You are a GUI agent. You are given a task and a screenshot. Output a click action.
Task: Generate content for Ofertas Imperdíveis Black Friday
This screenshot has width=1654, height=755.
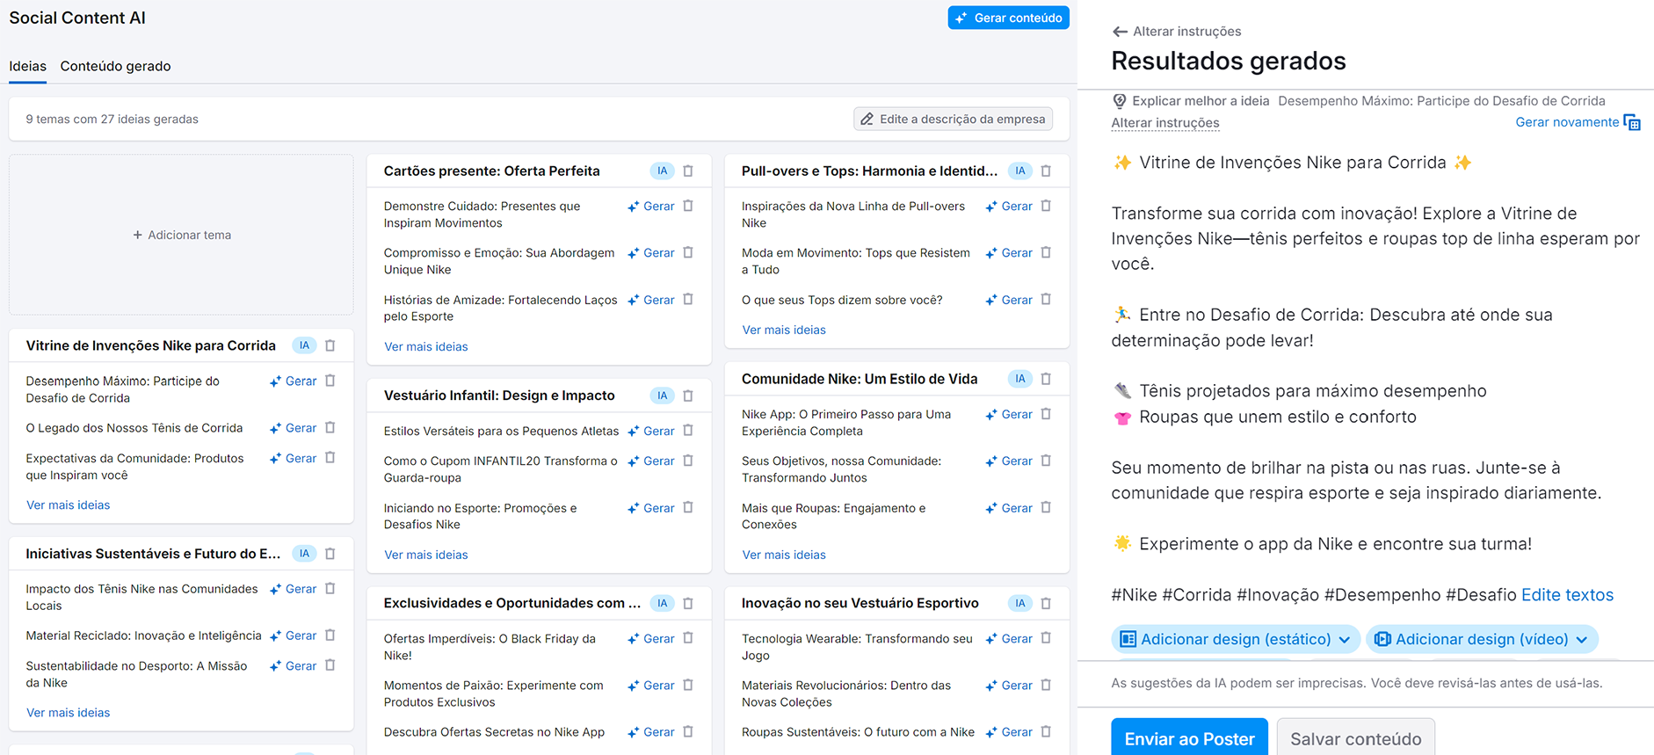[651, 638]
